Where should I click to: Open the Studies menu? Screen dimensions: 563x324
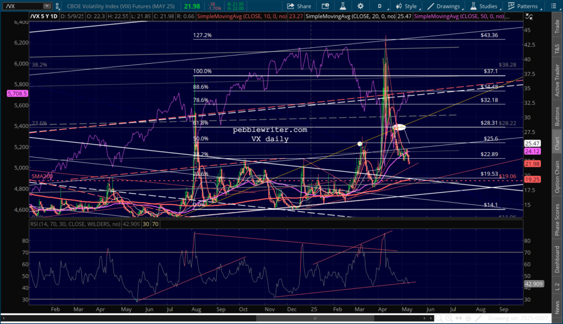point(484,6)
